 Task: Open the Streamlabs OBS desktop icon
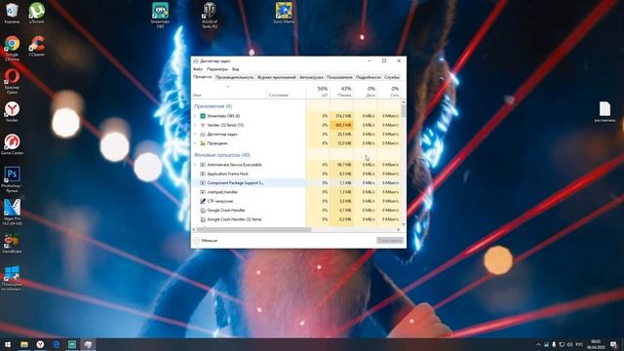[x=160, y=16]
